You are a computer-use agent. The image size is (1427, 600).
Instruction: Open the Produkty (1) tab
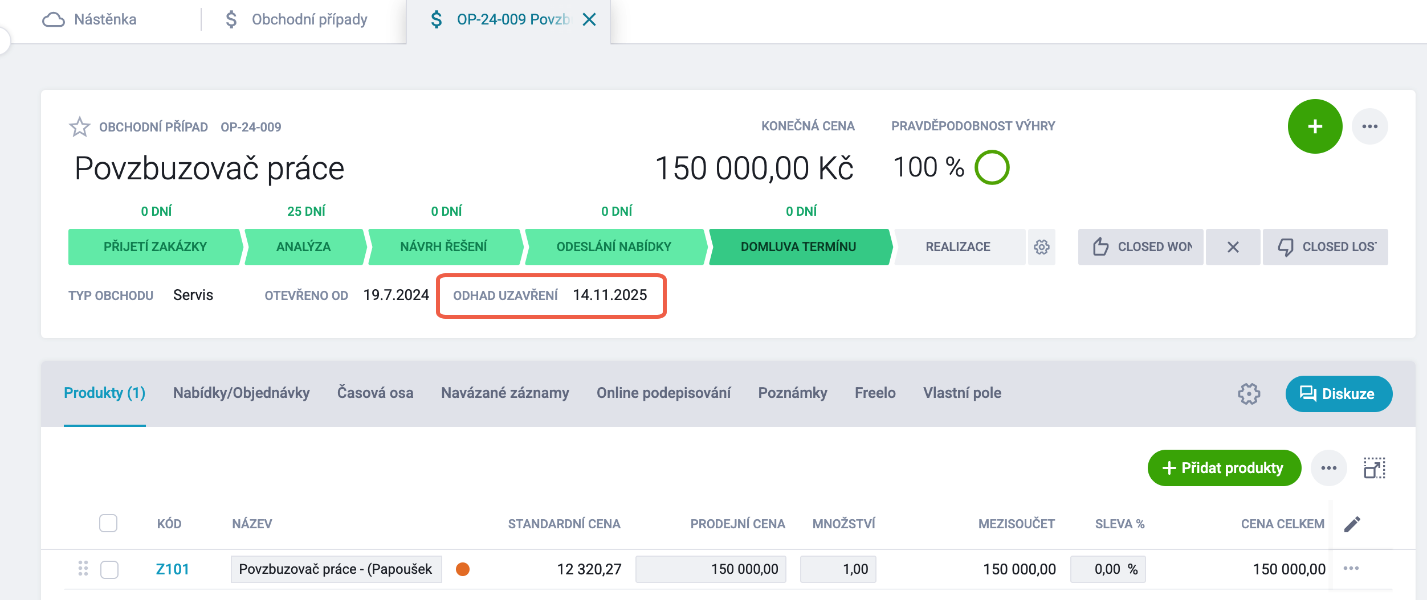pyautogui.click(x=104, y=393)
